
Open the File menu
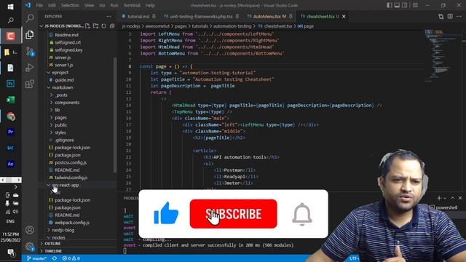[x=39, y=5]
